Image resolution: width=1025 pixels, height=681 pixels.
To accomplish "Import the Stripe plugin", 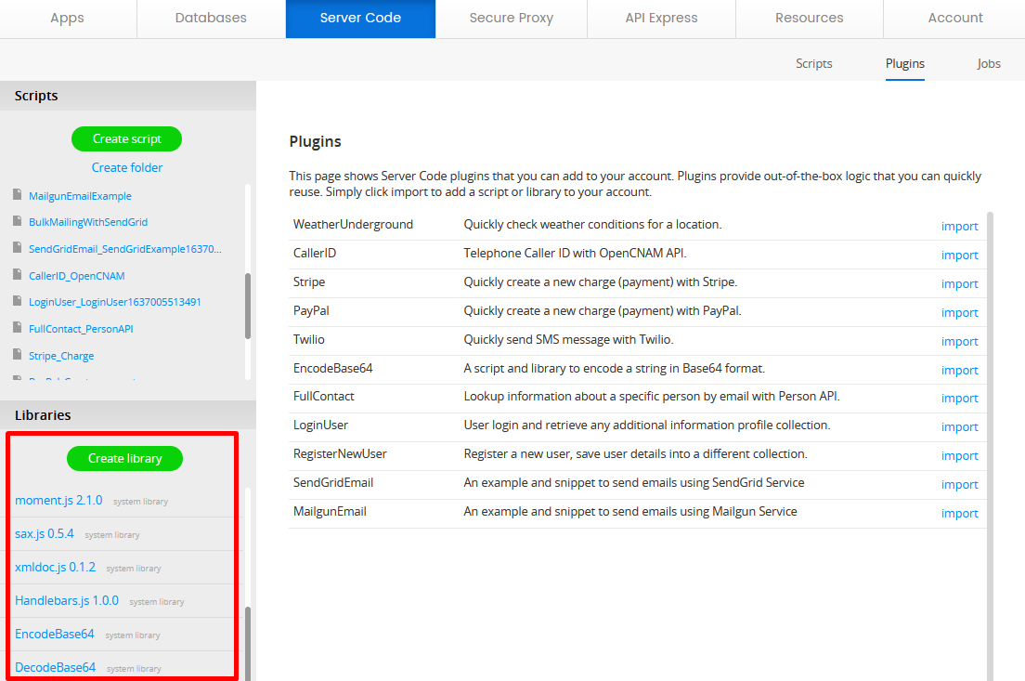I will coord(960,284).
